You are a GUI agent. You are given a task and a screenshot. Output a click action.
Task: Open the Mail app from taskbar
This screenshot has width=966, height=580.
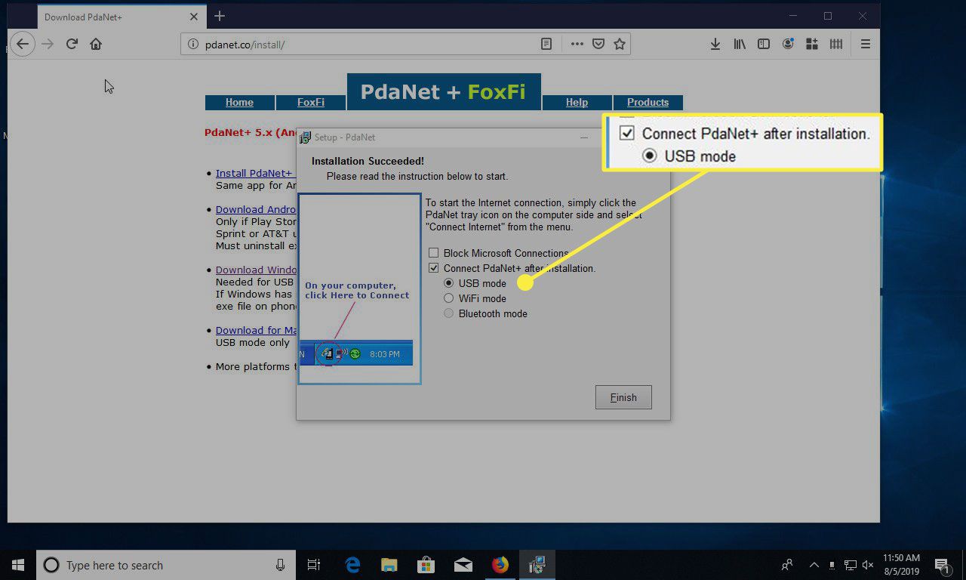463,565
